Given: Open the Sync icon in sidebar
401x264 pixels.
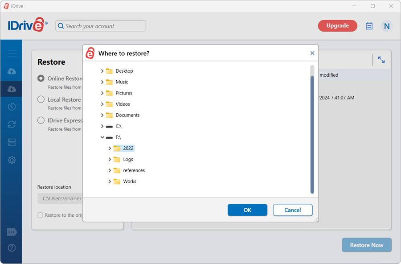Looking at the screenshot, I should click(x=12, y=124).
